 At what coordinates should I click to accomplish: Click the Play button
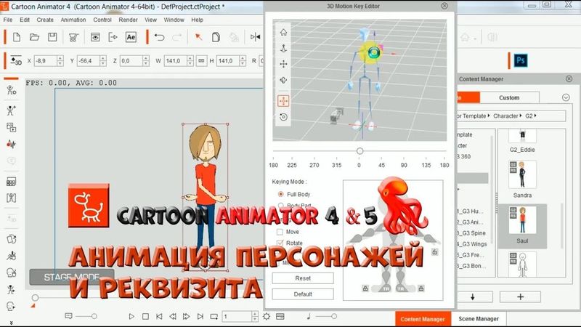pyautogui.click(x=131, y=316)
